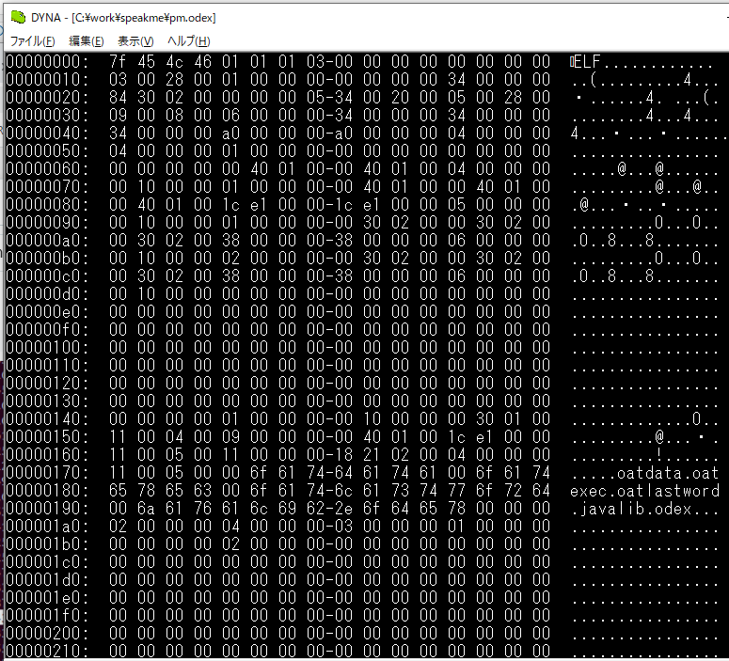Select address 00000130: row label
Viewport: 729px width, 661px height.
click(x=47, y=401)
